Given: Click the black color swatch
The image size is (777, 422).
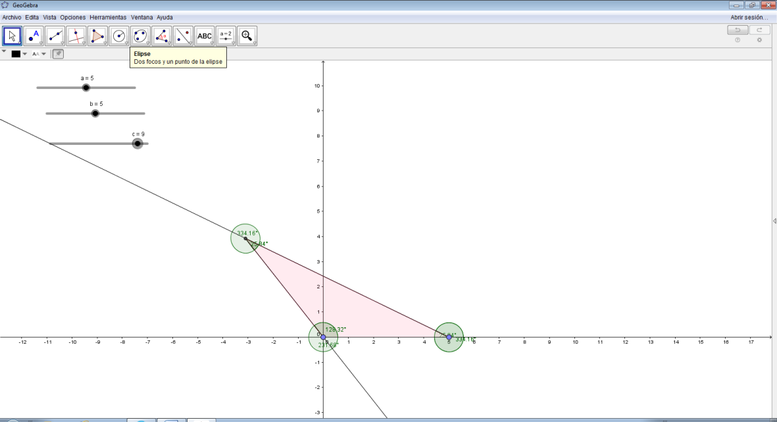Looking at the screenshot, I should coord(16,54).
